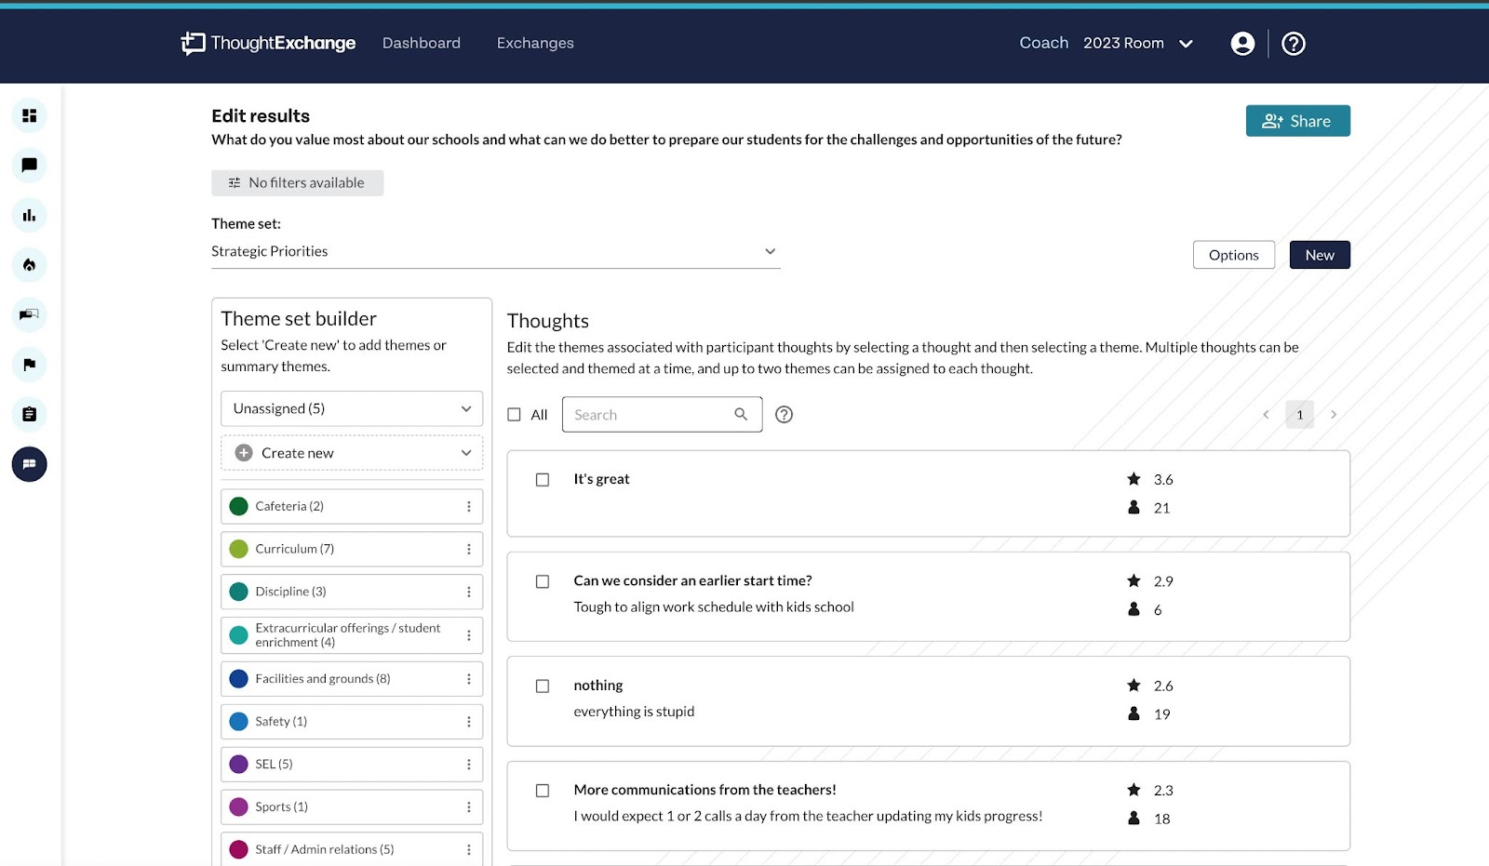This screenshot has width=1489, height=866.
Task: Open the presentation slides sidebar icon
Action: click(30, 314)
